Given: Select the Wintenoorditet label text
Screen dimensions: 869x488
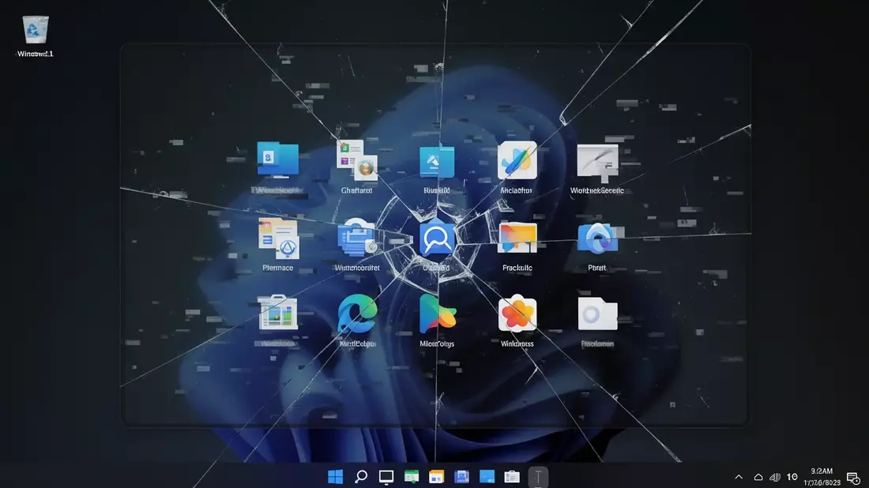Looking at the screenshot, I should coord(357,268).
